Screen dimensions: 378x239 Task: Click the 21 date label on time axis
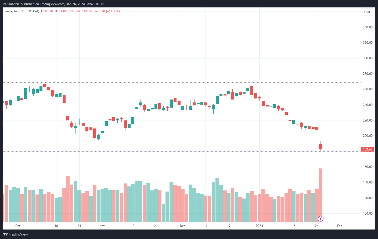click(x=156, y=226)
